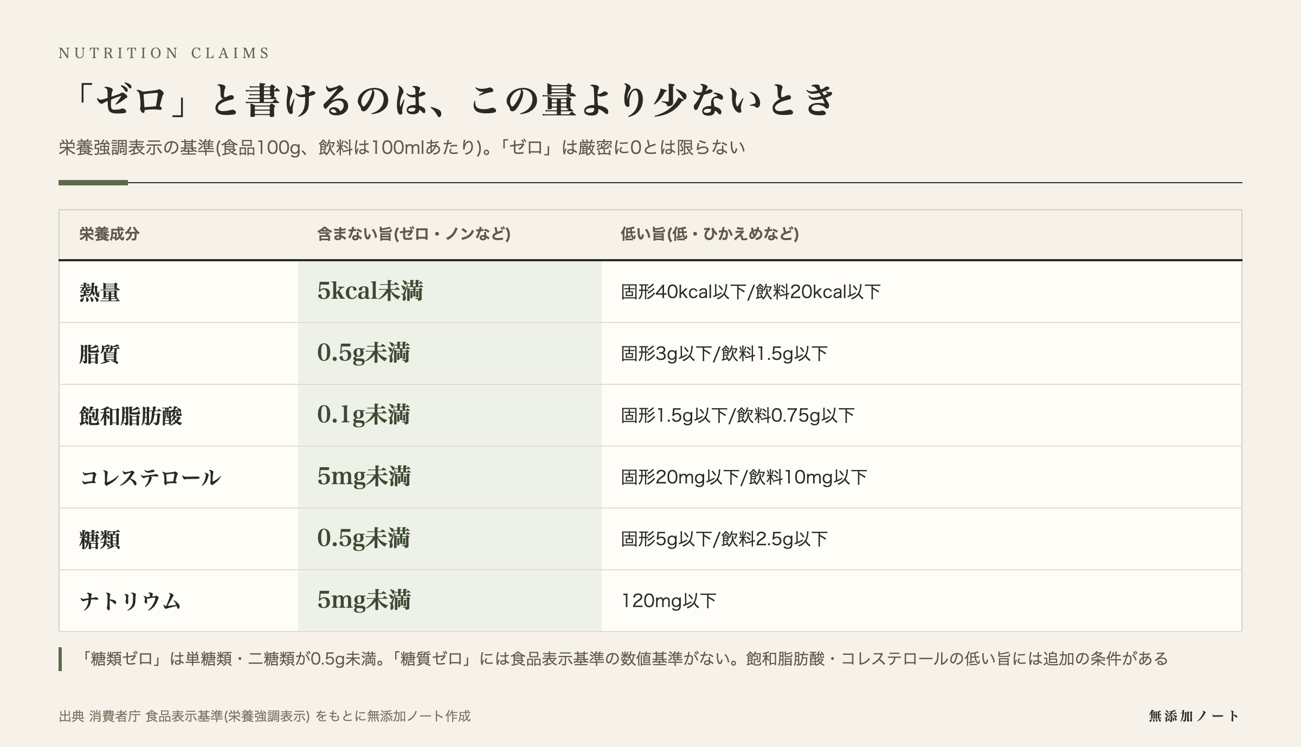
Task: Click the 5kcal未満 value
Action: (370, 291)
